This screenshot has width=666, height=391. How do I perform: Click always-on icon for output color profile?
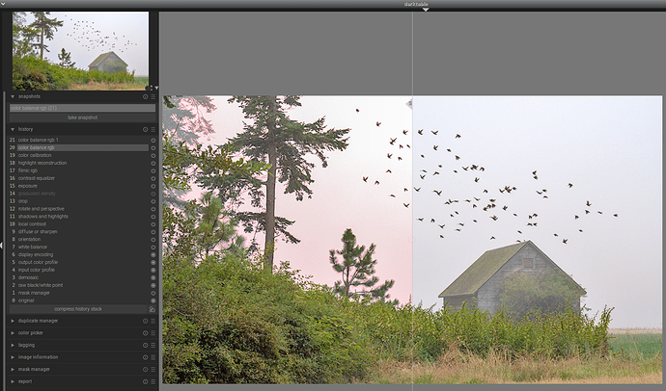pyautogui.click(x=153, y=263)
